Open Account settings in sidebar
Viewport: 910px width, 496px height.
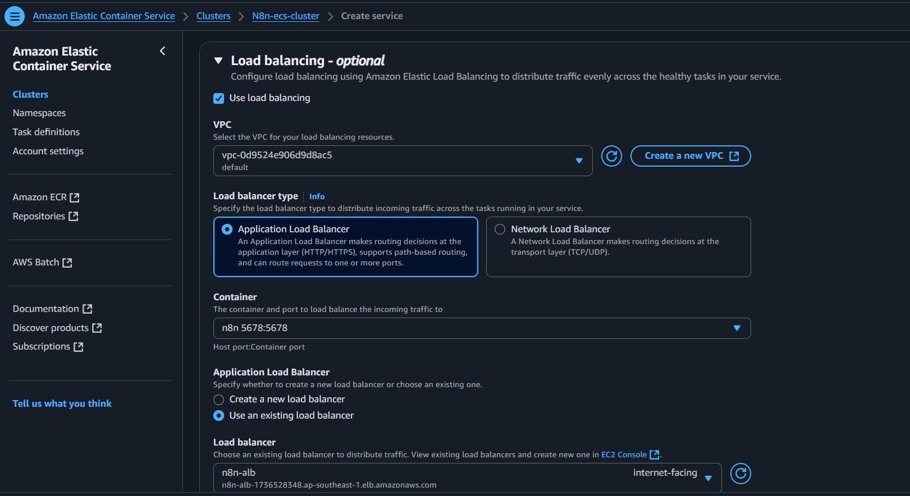(48, 151)
